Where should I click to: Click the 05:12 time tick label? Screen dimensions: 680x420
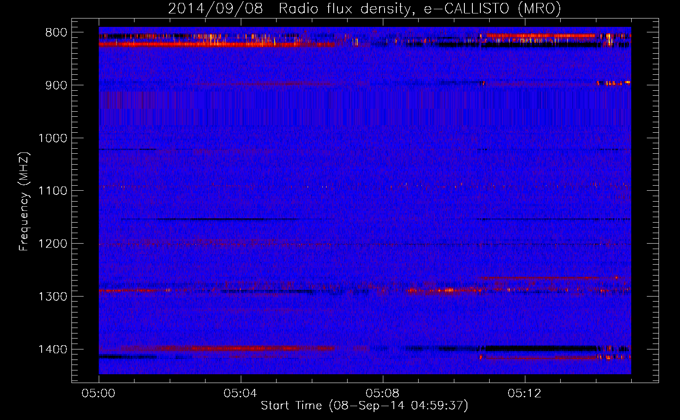[524, 394]
